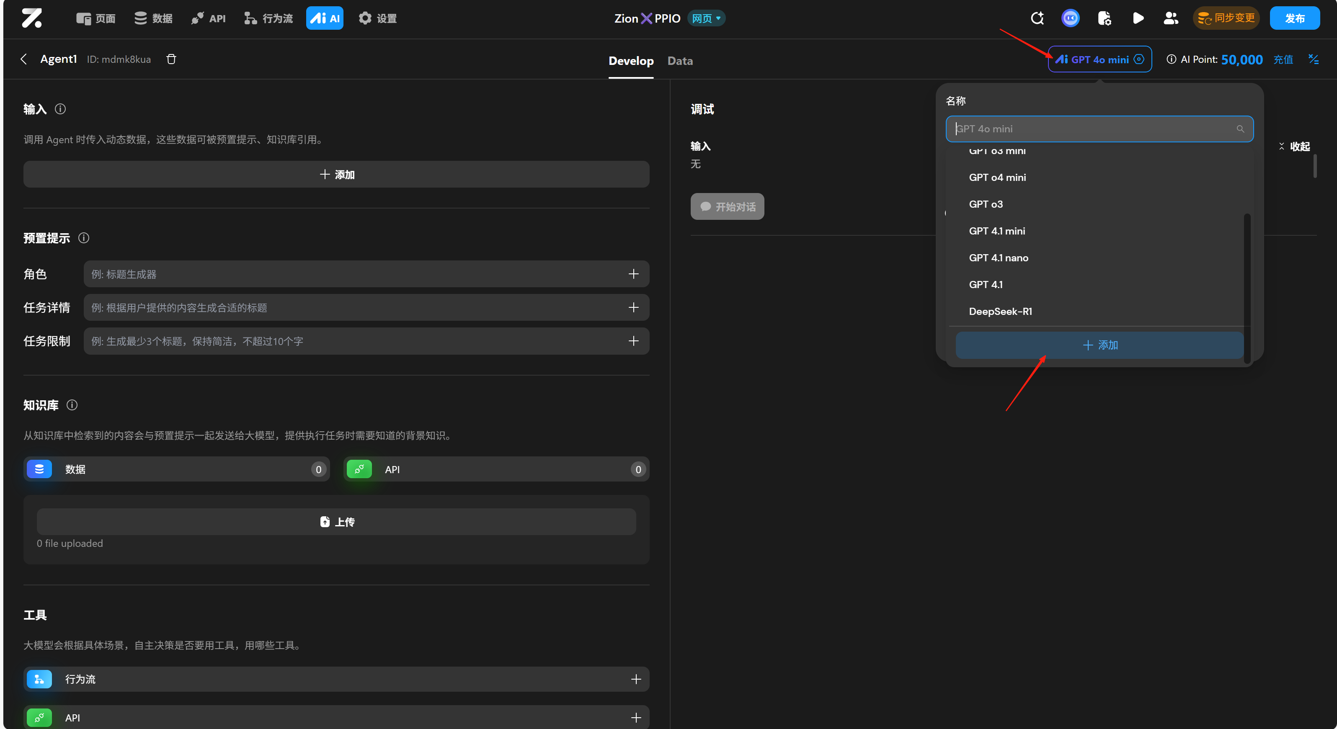Open the API section in top navigation
Viewport: 1337px width, 729px height.
tap(208, 19)
